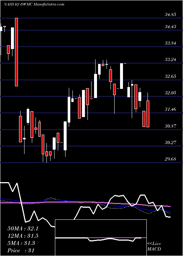The width and height of the screenshot is (183, 256).
Task: Select the 30.87 price level label
Action: 171,126
